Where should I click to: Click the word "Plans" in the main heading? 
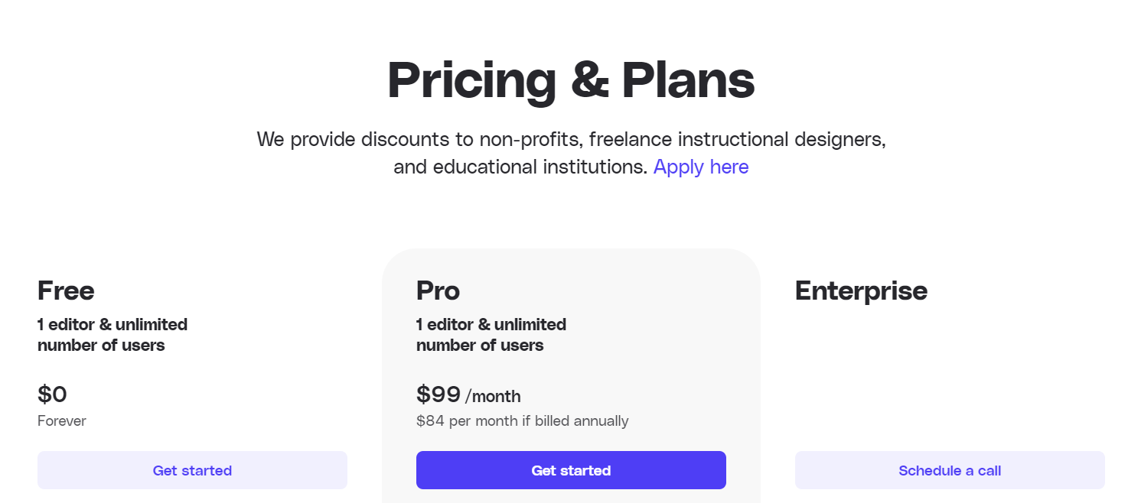coord(688,80)
